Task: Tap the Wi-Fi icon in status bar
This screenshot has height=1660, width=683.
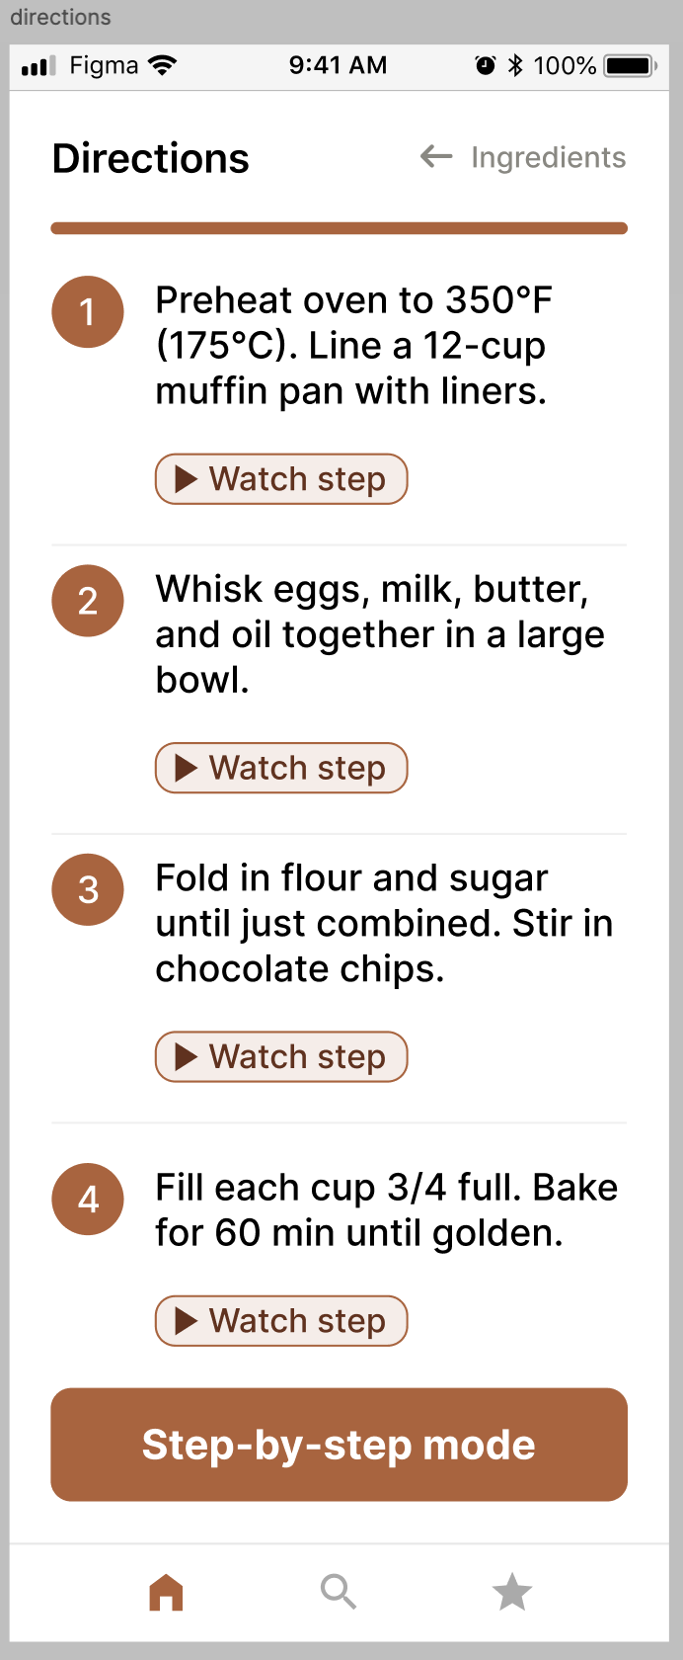Action: 162,65
